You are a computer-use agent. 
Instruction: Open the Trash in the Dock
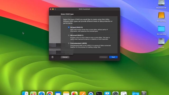[144, 93]
